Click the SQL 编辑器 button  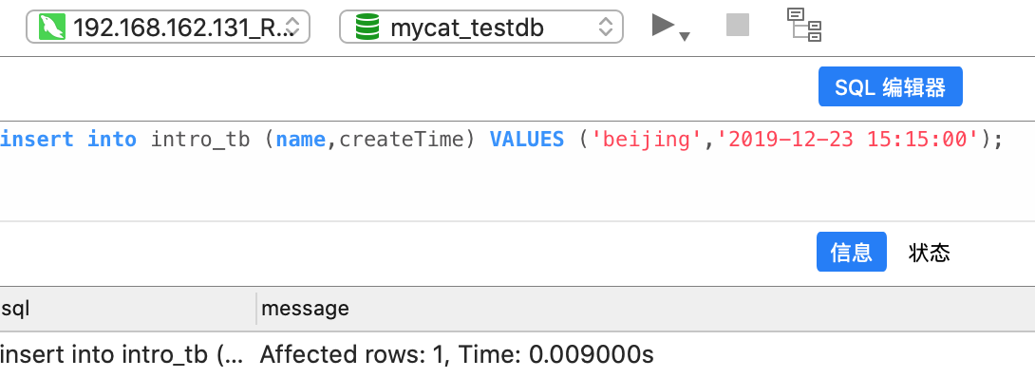coord(891,86)
